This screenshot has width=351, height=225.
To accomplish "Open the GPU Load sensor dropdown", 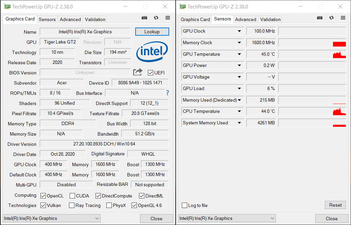I will (239, 88).
